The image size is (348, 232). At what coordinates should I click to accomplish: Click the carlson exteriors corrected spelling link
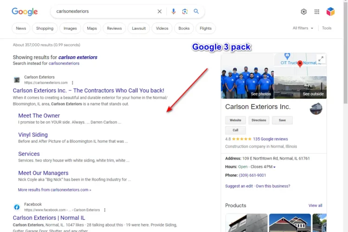[77, 57]
